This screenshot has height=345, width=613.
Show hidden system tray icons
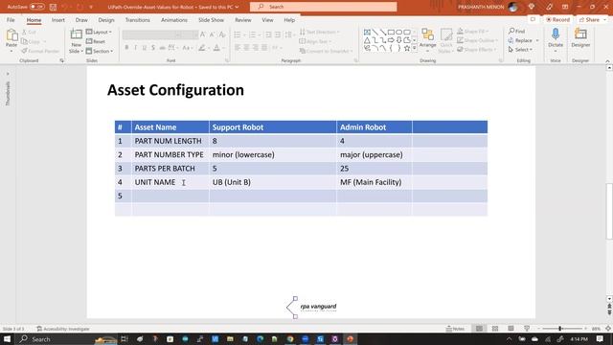(x=509, y=338)
